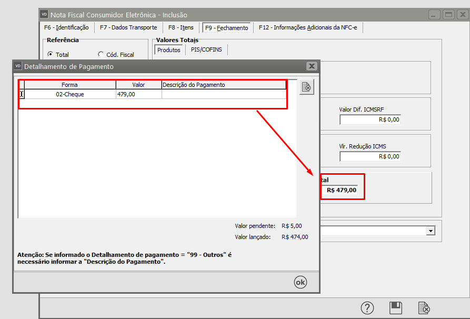Confirm the payment details with the round OK button

[x=300, y=282]
